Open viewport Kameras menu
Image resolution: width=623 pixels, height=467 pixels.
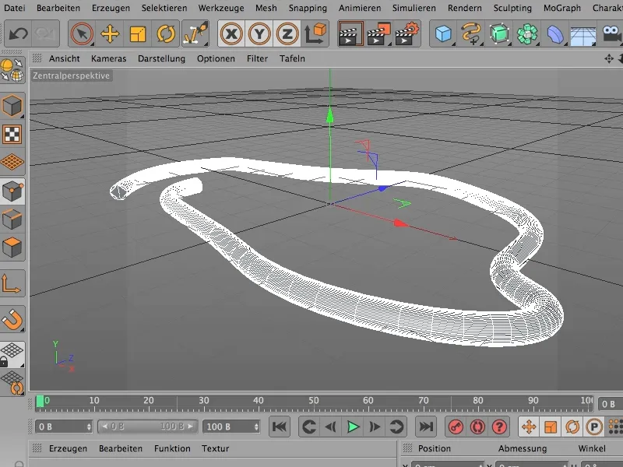108,59
